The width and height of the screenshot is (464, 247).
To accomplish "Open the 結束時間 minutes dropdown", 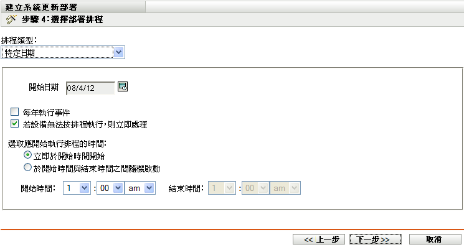I will tap(255, 188).
